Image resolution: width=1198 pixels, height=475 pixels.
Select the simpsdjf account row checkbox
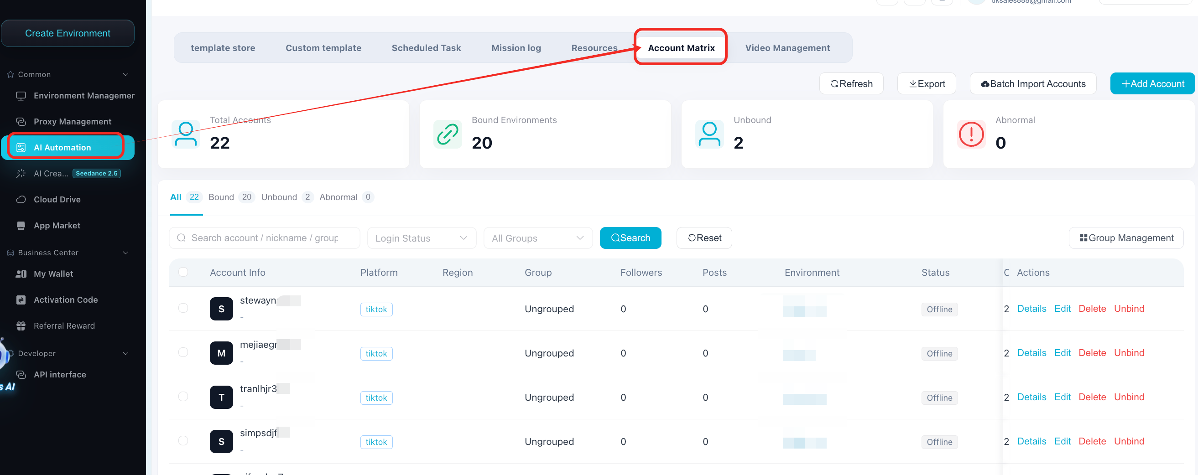click(183, 441)
